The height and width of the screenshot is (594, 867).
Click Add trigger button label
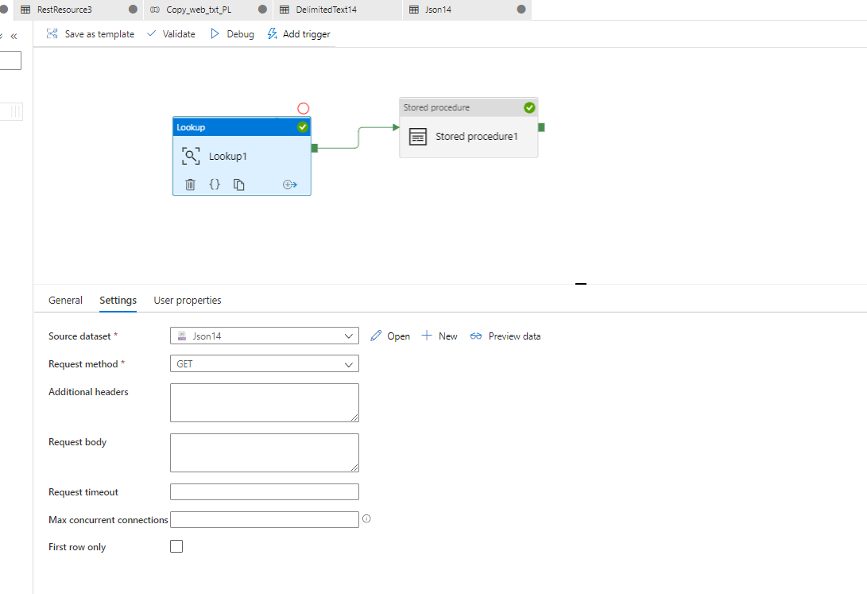(306, 34)
